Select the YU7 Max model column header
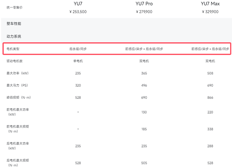The height and width of the screenshot is (168, 232). click(x=210, y=4)
